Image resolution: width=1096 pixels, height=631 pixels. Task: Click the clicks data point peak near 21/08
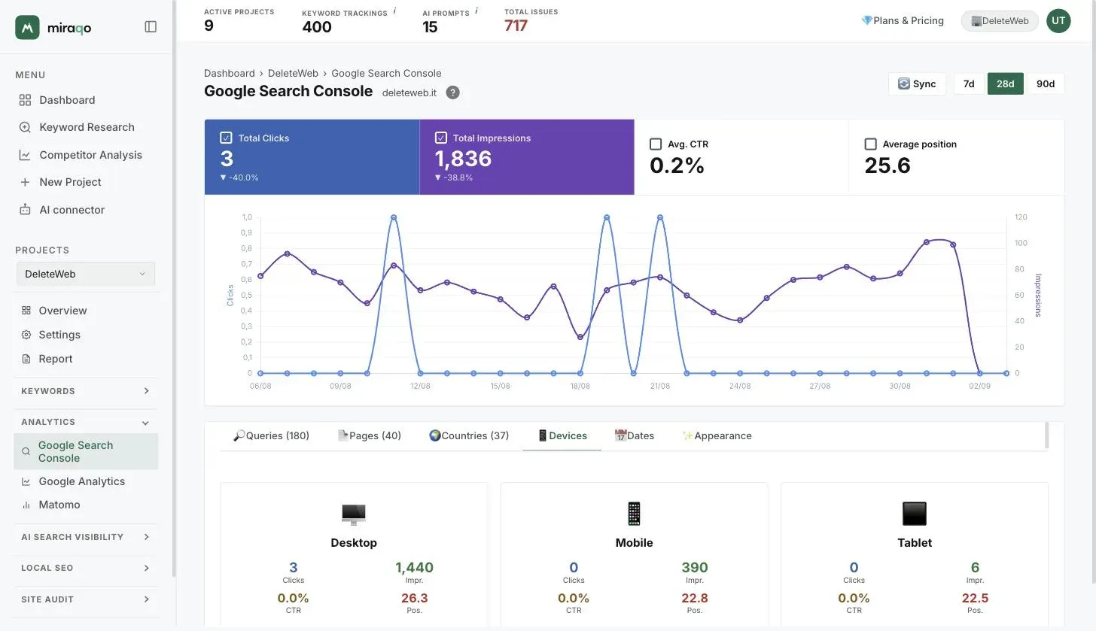[x=660, y=217]
